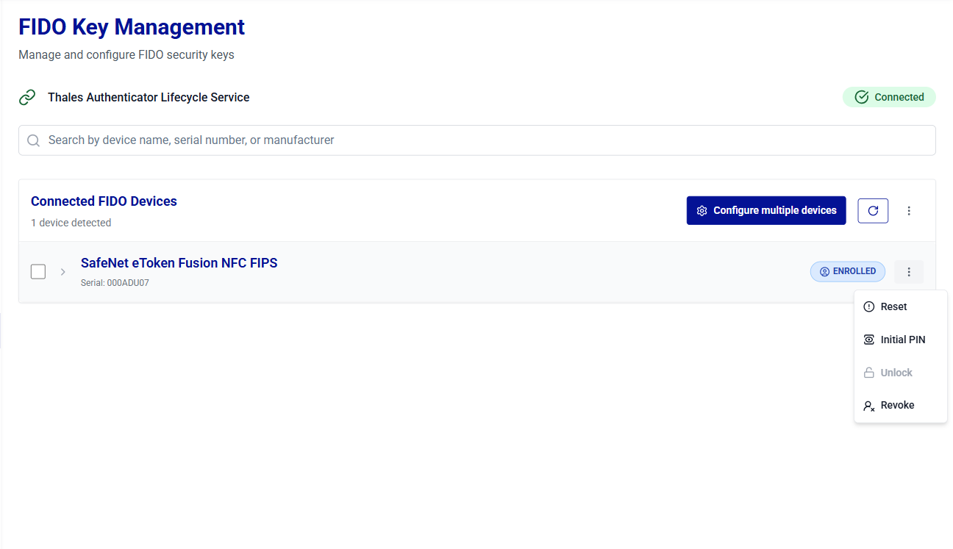Click the magnifier icon in the search bar
Screen dimensions: 953x549
33,140
